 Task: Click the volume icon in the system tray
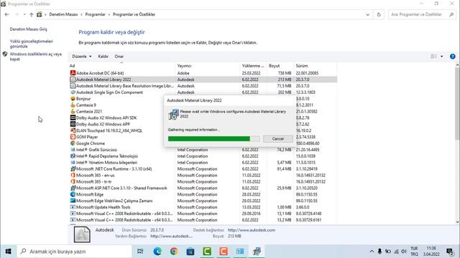[404, 252]
